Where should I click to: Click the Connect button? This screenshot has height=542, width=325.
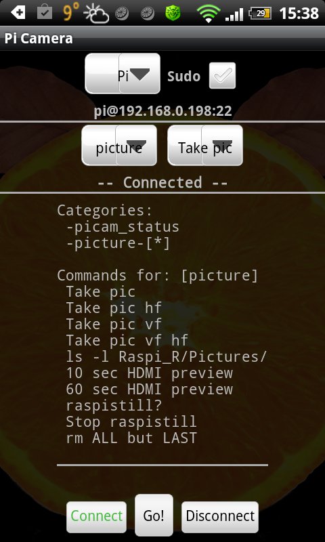(96, 517)
